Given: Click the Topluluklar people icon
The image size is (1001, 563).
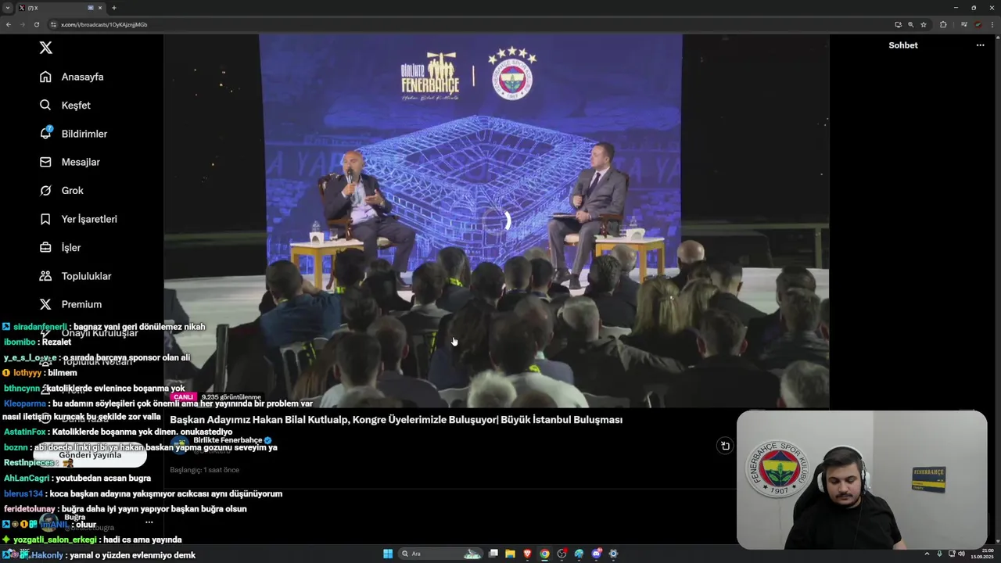Looking at the screenshot, I should click(45, 276).
